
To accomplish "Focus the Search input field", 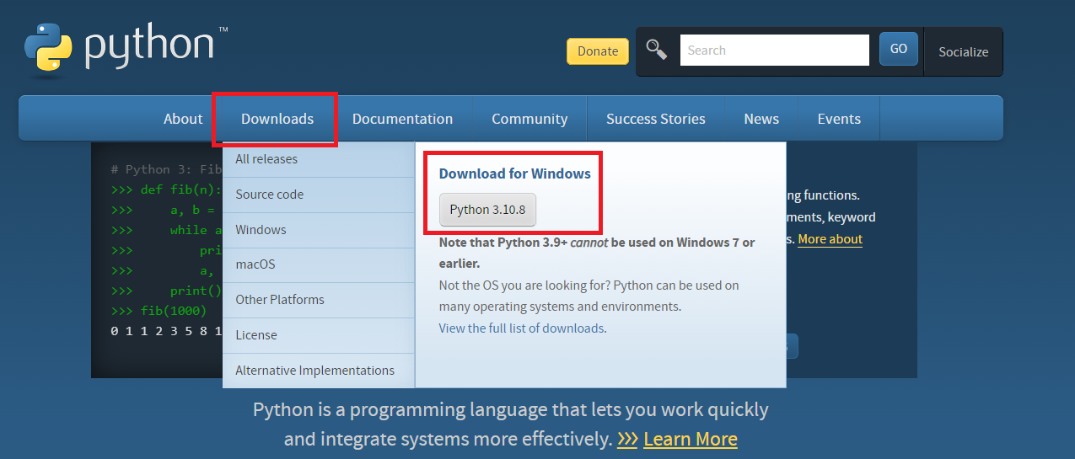I will coord(774,50).
